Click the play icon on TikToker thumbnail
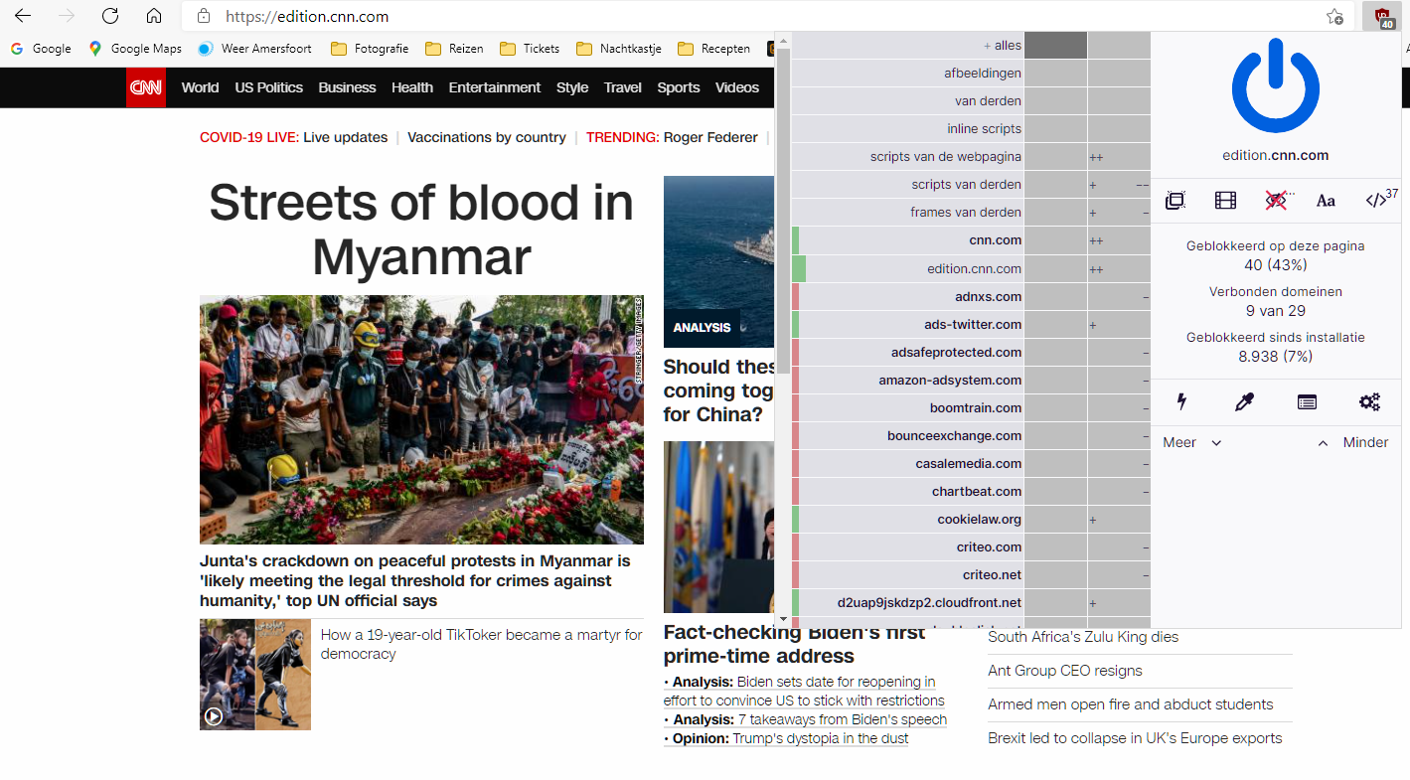Image resolution: width=1410 pixels, height=780 pixels. point(214,715)
